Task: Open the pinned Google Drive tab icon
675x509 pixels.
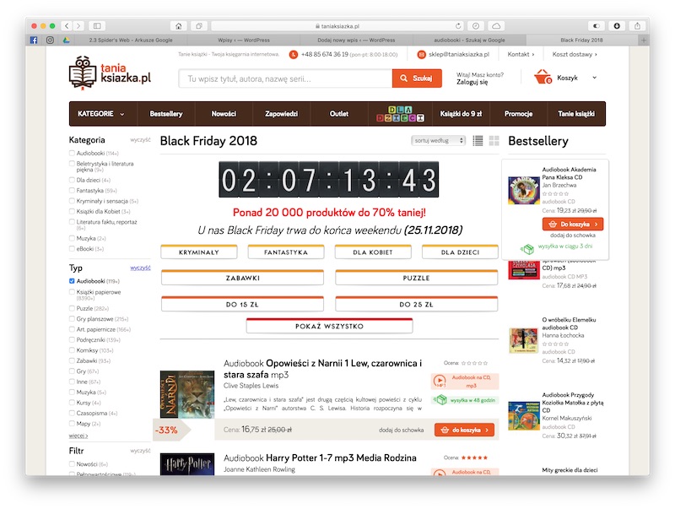Action: (x=67, y=40)
